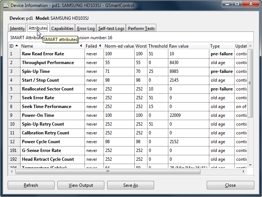Minimize the Device Information window

[x=227, y=4]
